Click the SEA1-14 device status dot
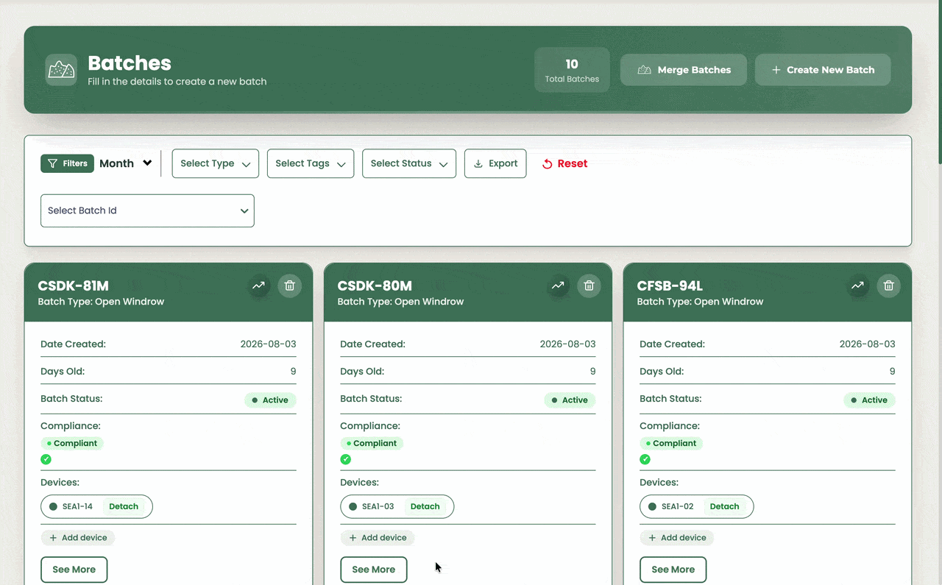942x585 pixels. click(x=53, y=506)
